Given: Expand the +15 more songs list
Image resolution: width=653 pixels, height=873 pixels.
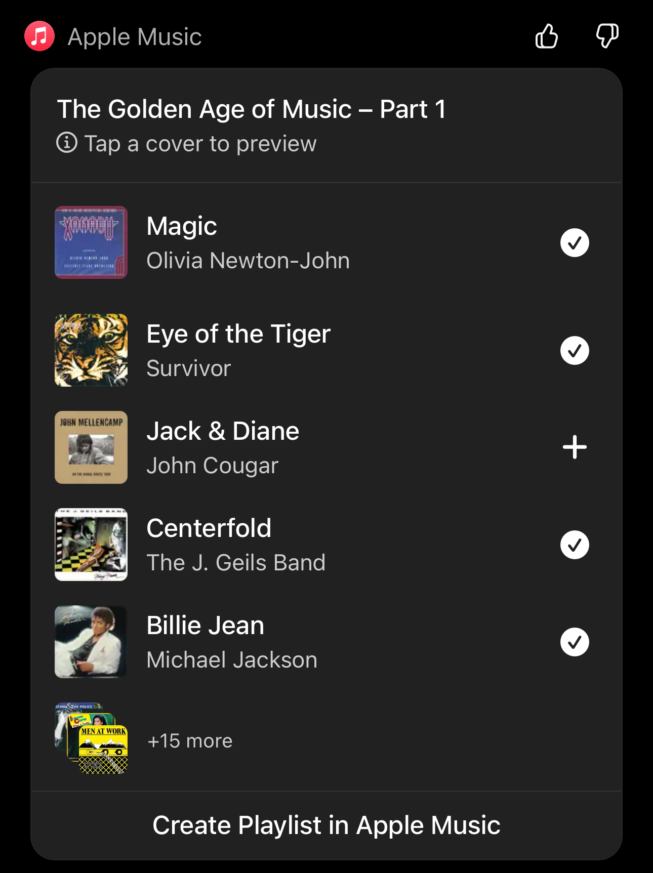Looking at the screenshot, I should [190, 741].
